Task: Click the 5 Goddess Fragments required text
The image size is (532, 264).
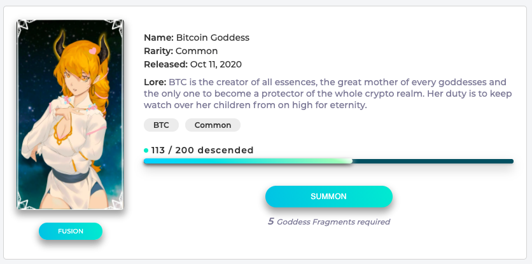Action: [x=329, y=221]
